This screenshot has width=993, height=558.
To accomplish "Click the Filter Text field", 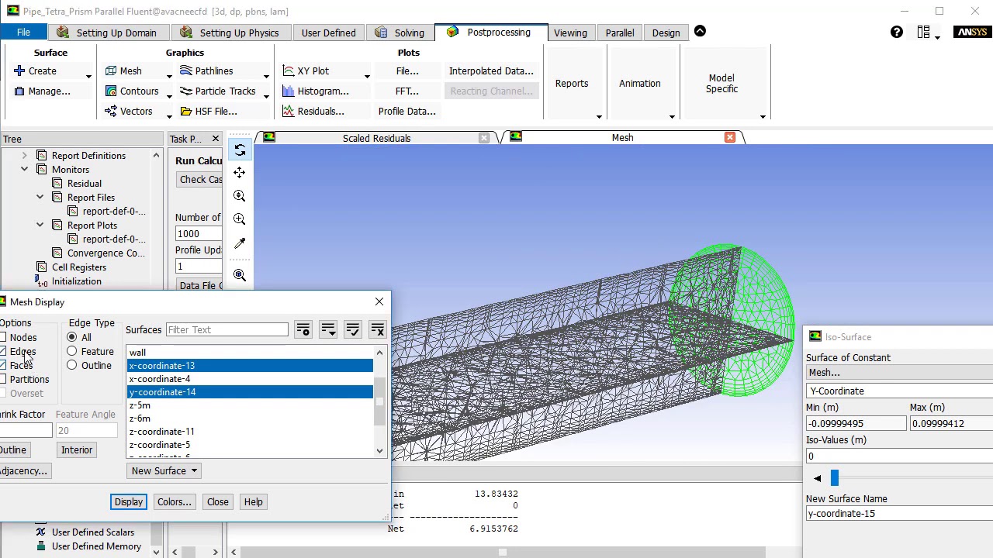I will tap(227, 329).
